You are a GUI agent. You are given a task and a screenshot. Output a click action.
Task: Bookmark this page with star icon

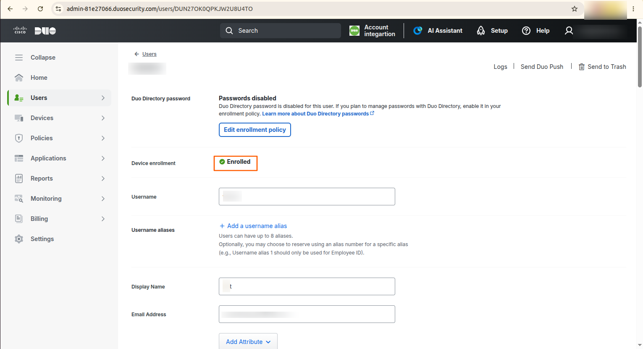coord(575,9)
